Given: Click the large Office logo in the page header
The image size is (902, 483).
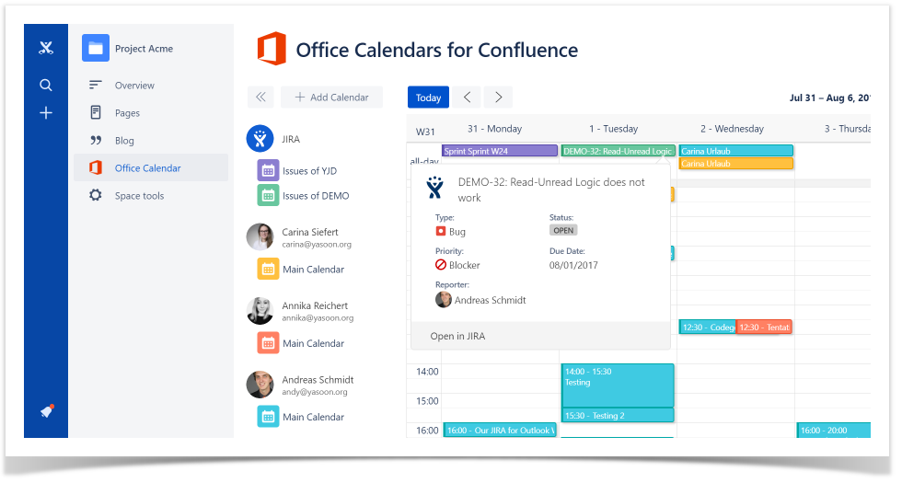Looking at the screenshot, I should click(x=272, y=49).
